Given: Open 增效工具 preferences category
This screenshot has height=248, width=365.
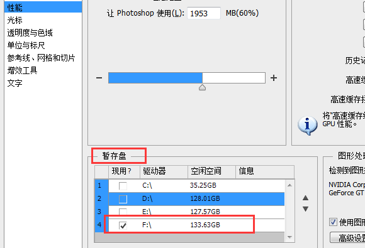Looking at the screenshot, I should 22,70.
